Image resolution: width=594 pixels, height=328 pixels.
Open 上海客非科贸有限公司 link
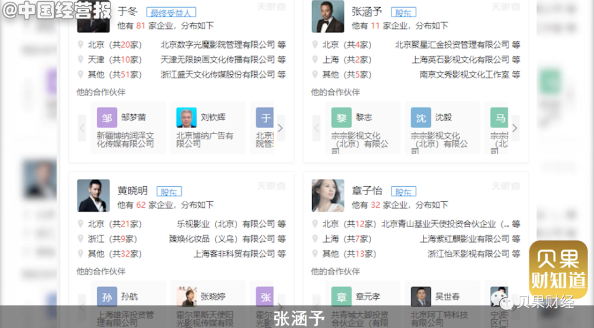(x=235, y=254)
